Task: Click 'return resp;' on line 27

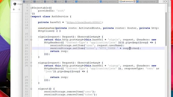Action: tap(59, 77)
